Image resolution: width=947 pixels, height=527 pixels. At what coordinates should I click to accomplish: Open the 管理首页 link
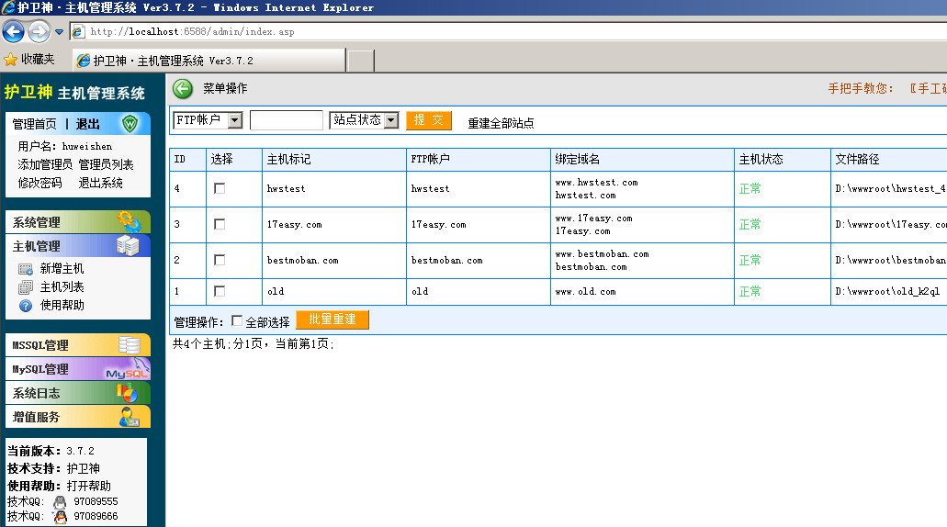34,124
